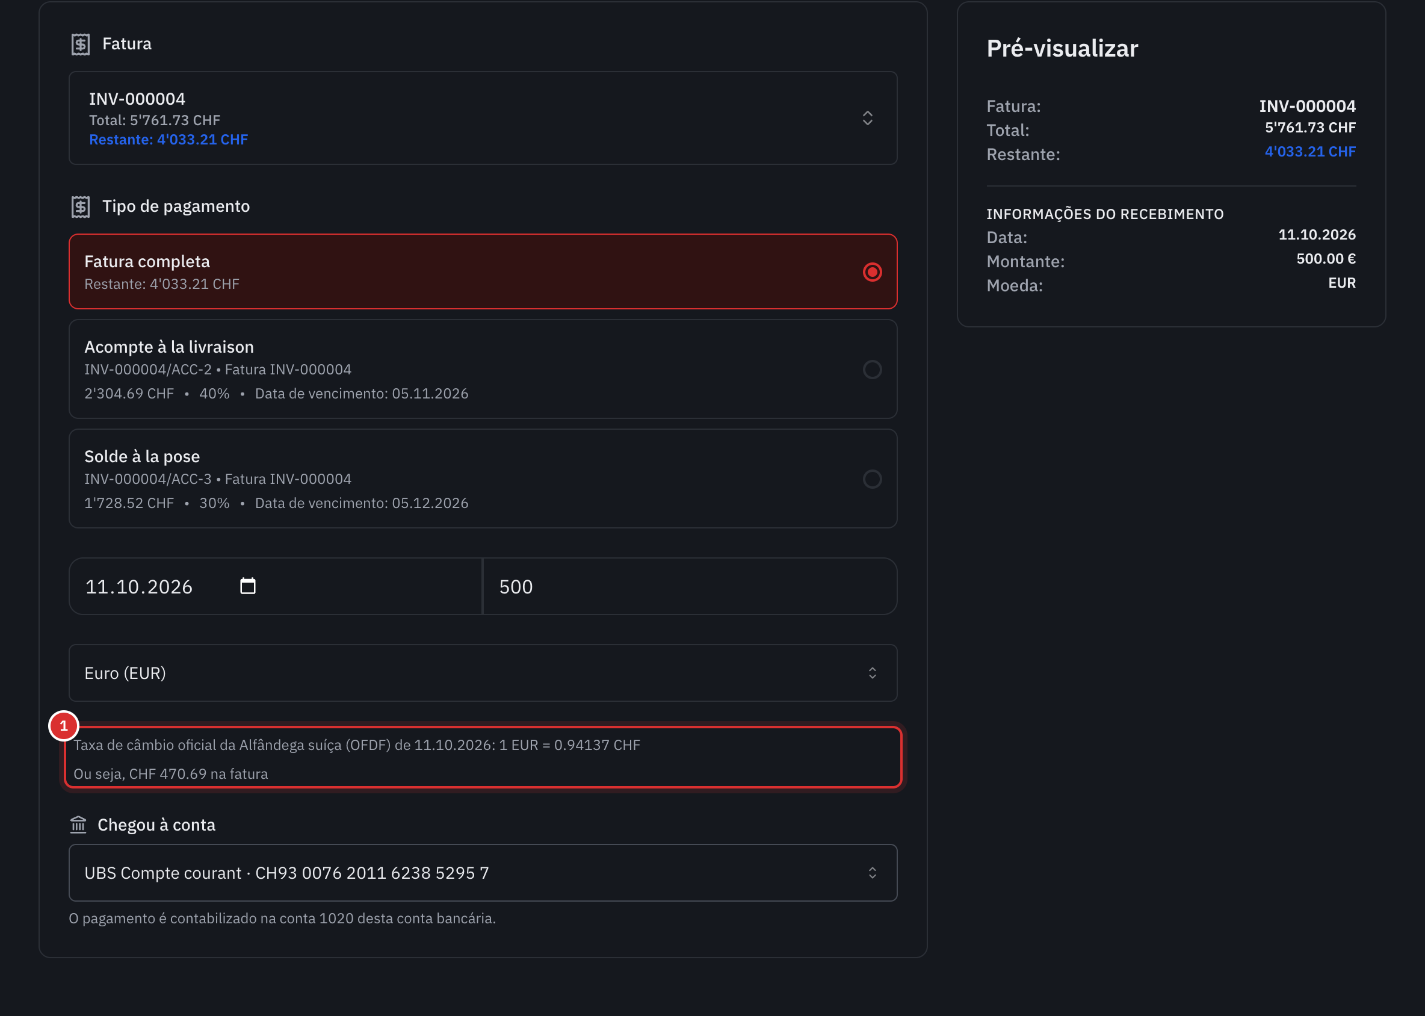Click the receipt icon beside Tipo de pagamento
This screenshot has width=1425, height=1016.
[81, 207]
